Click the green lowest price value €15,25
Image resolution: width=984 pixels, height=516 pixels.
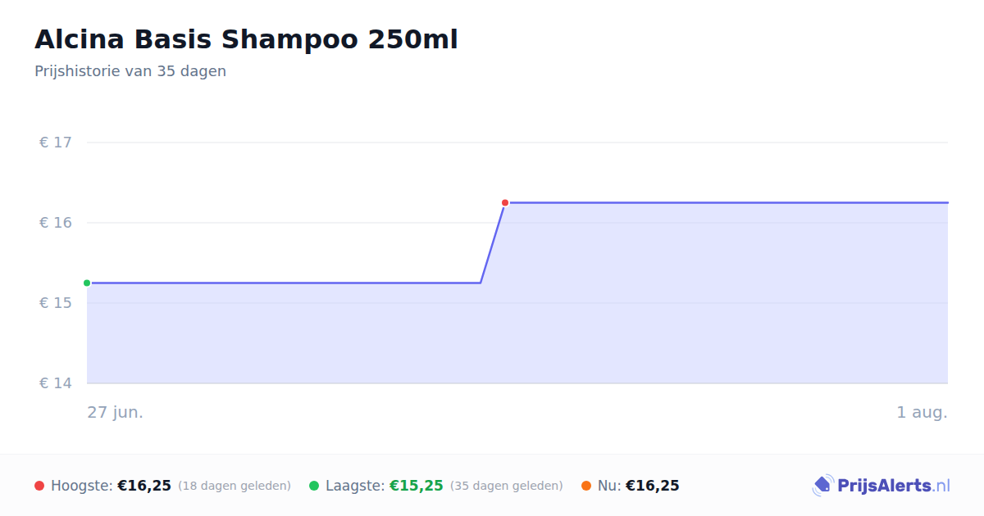tap(417, 486)
